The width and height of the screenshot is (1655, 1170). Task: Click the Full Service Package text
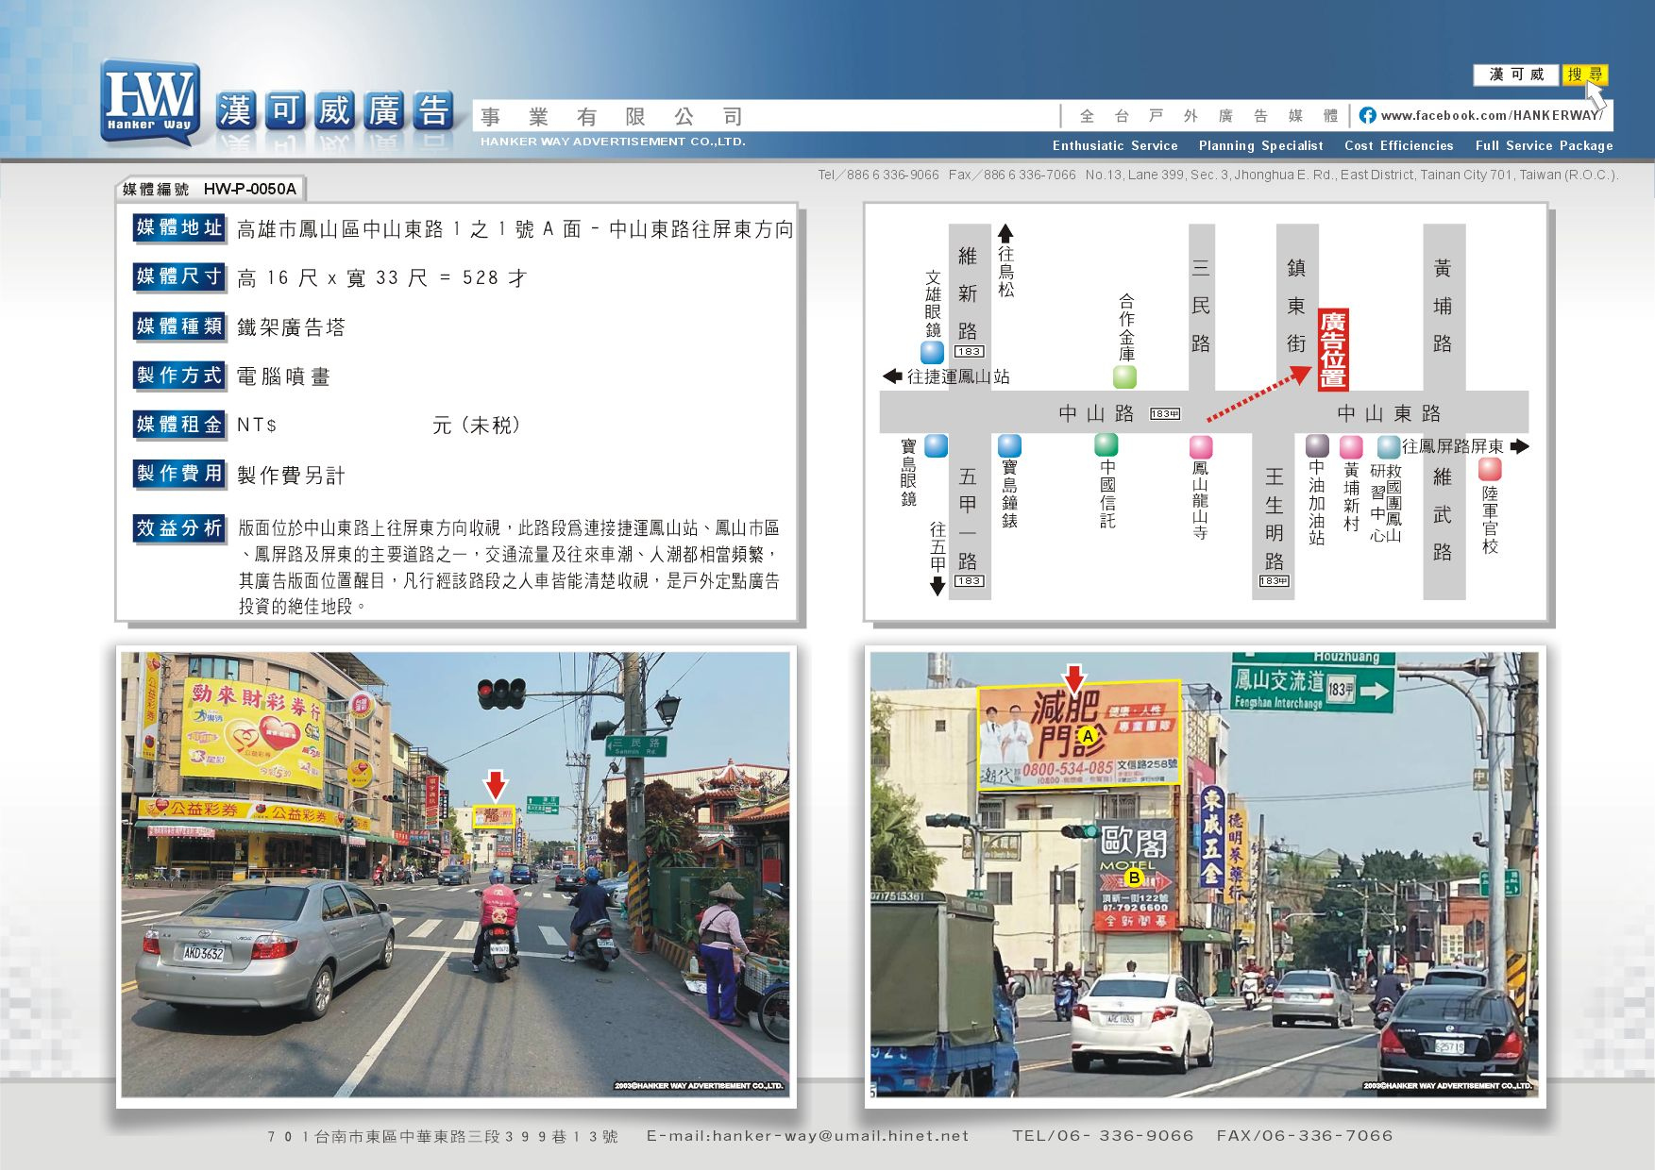pos(1544,145)
